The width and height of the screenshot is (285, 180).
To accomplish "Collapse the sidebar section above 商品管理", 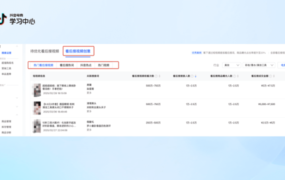I will [x=17, y=115].
